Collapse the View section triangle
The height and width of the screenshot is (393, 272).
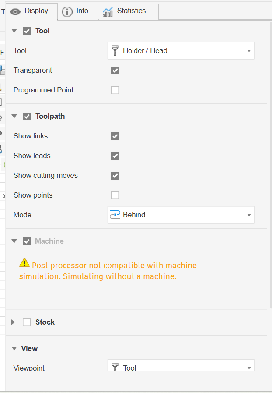point(14,349)
